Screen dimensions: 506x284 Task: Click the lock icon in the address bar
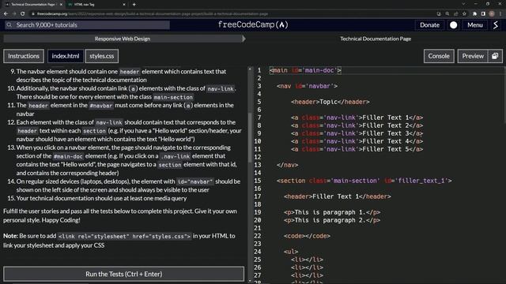tap(32, 14)
